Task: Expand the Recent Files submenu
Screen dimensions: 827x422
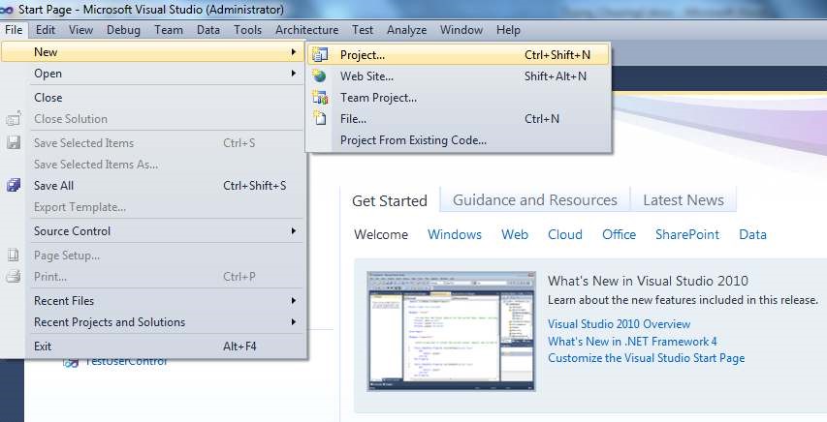Action: (x=293, y=301)
